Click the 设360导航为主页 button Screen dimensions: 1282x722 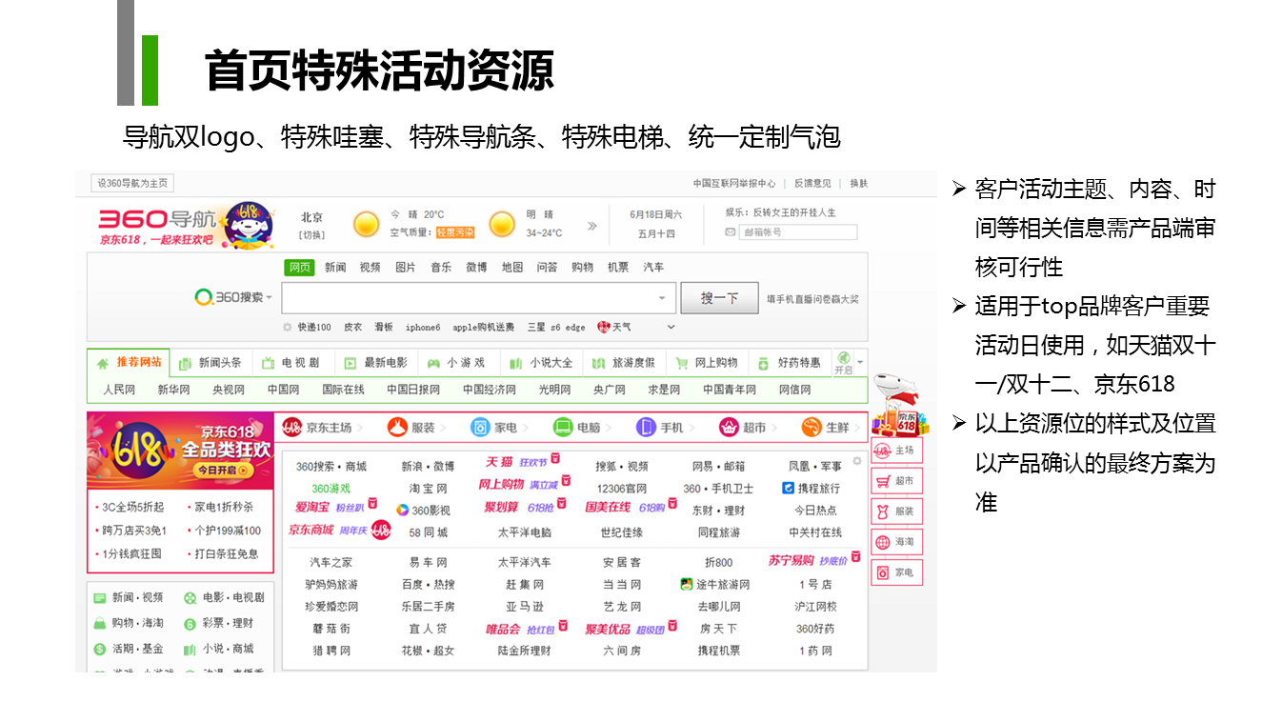(132, 184)
